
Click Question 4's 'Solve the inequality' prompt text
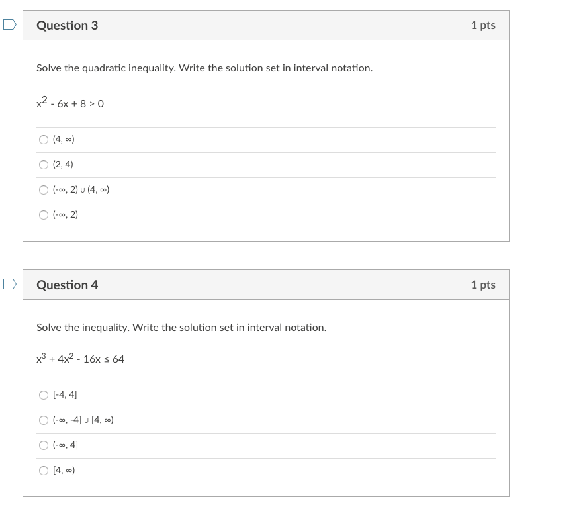181,328
